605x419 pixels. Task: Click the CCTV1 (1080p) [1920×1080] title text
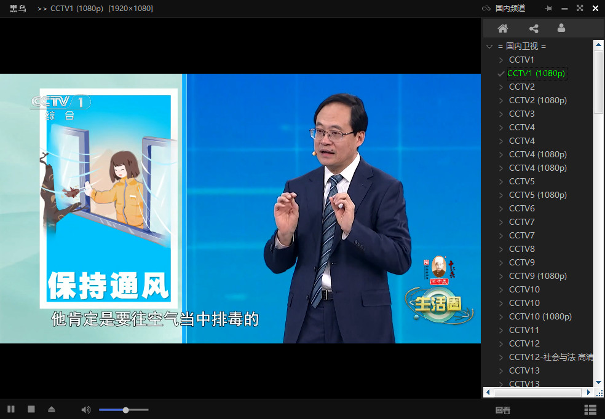(x=101, y=9)
